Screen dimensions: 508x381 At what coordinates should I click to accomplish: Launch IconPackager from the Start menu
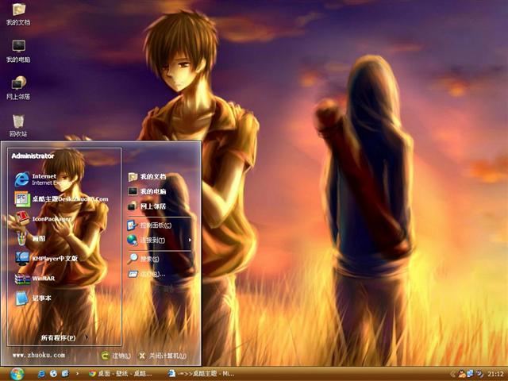click(x=43, y=219)
